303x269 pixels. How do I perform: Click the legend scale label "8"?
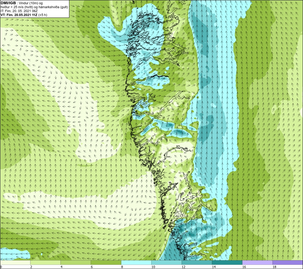pos(122,267)
